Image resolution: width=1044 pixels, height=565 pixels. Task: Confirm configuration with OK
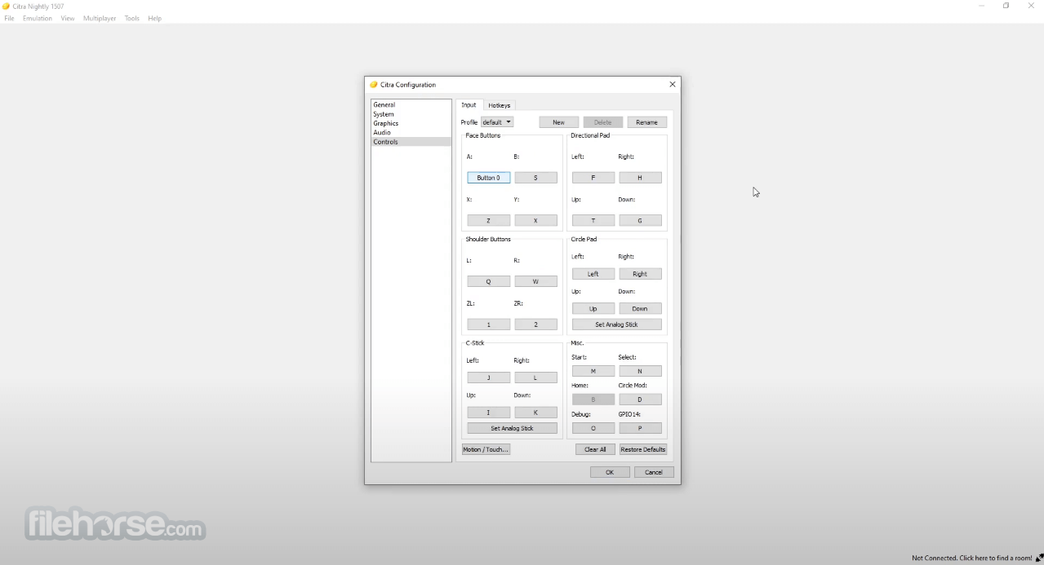click(x=610, y=472)
